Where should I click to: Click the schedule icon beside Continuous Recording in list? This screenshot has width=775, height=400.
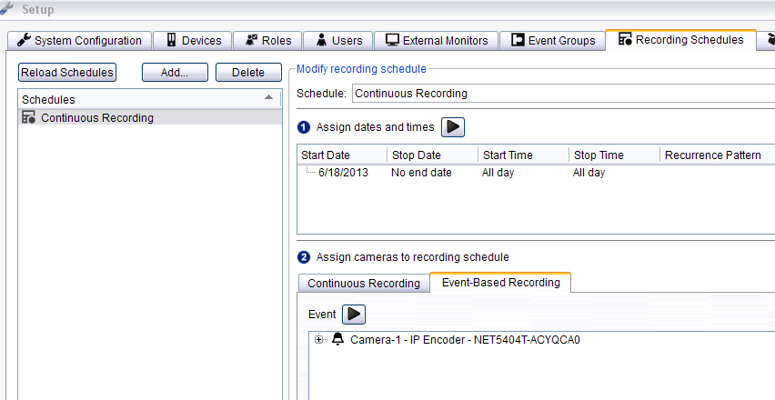[x=29, y=117]
